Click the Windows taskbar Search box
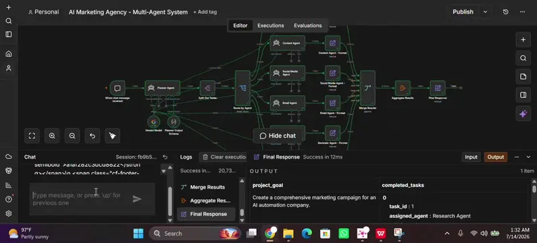537x243 pixels. pyautogui.click(x=195, y=234)
